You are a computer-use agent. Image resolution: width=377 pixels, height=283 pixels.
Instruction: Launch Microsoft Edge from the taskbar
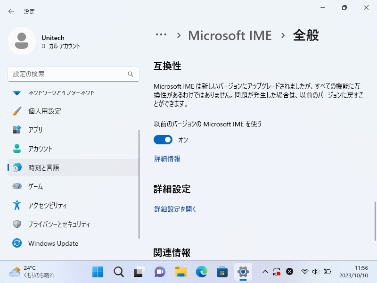tap(202, 272)
